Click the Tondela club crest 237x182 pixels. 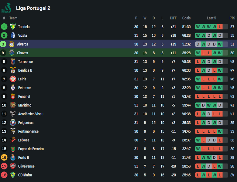coord(13,27)
